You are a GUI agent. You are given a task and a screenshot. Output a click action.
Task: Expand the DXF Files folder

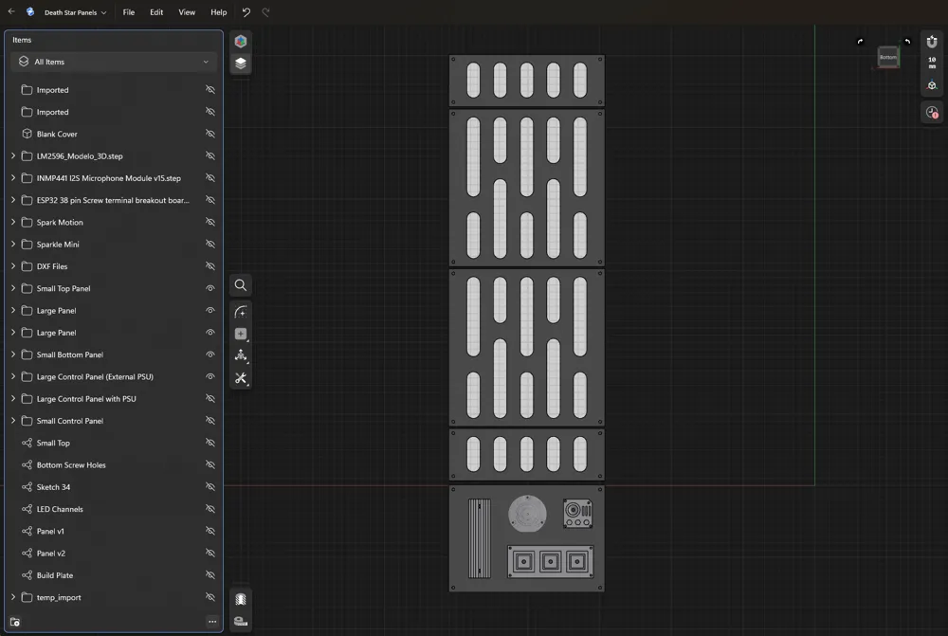13,266
